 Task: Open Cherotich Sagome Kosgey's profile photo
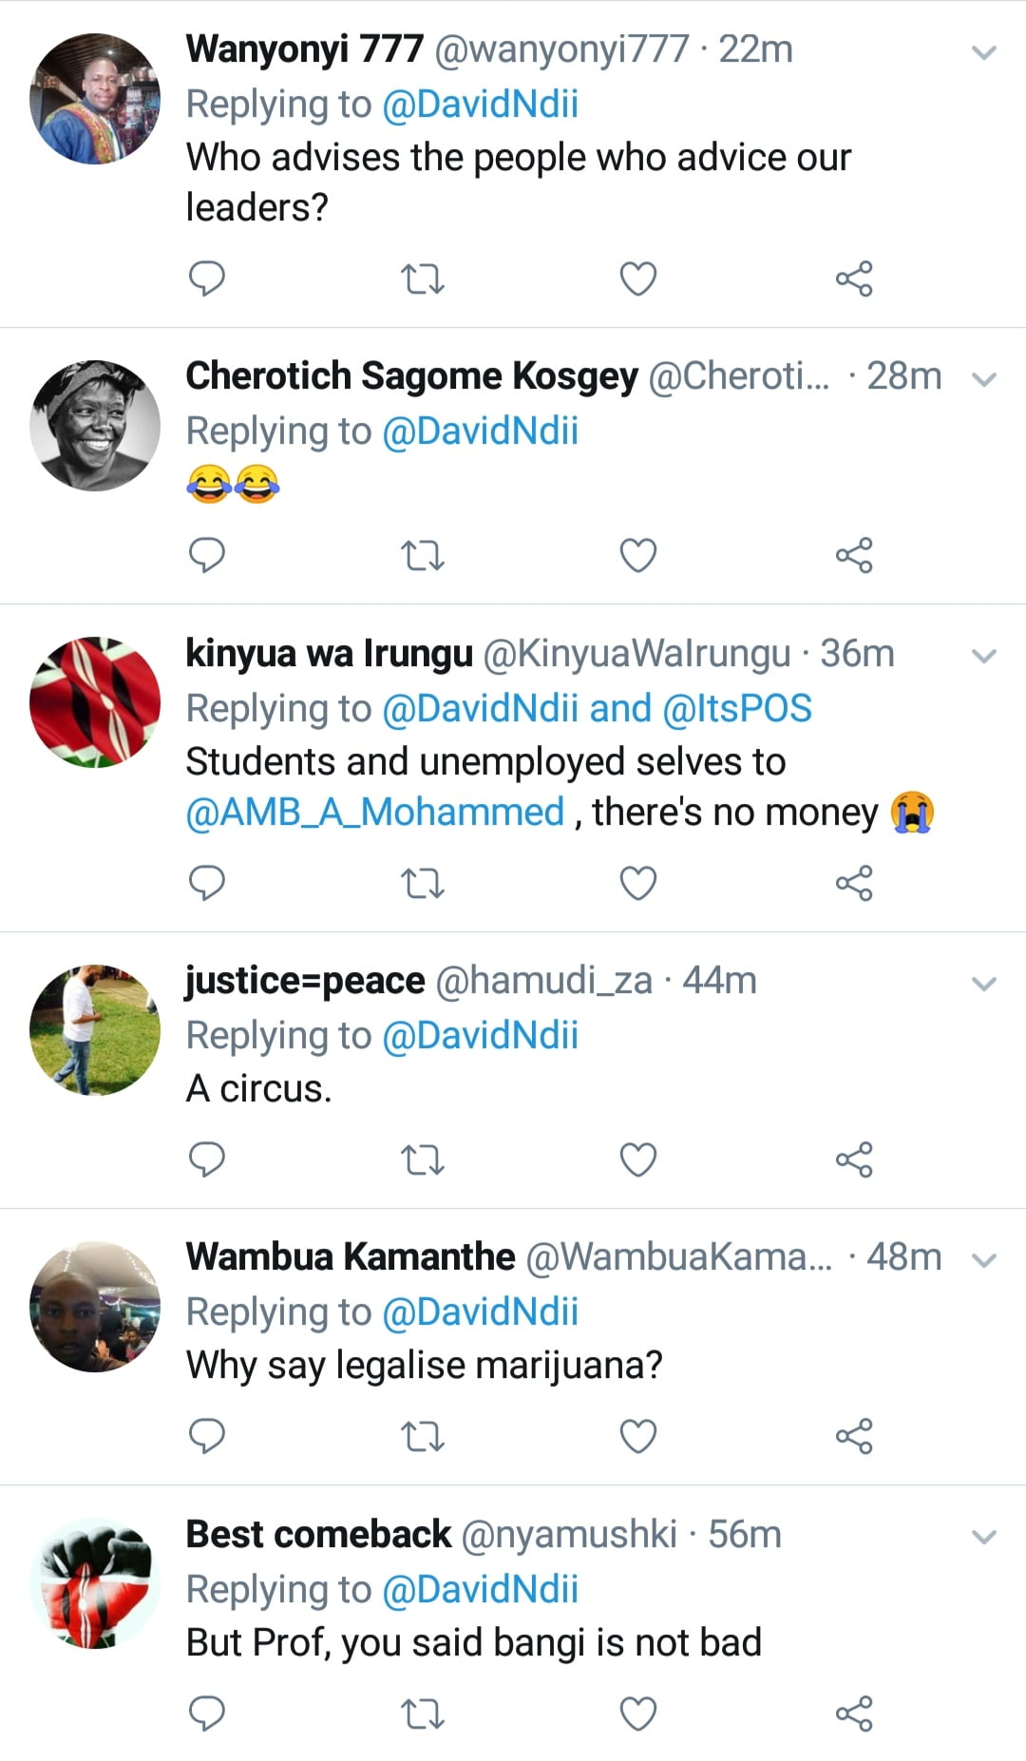point(95,425)
